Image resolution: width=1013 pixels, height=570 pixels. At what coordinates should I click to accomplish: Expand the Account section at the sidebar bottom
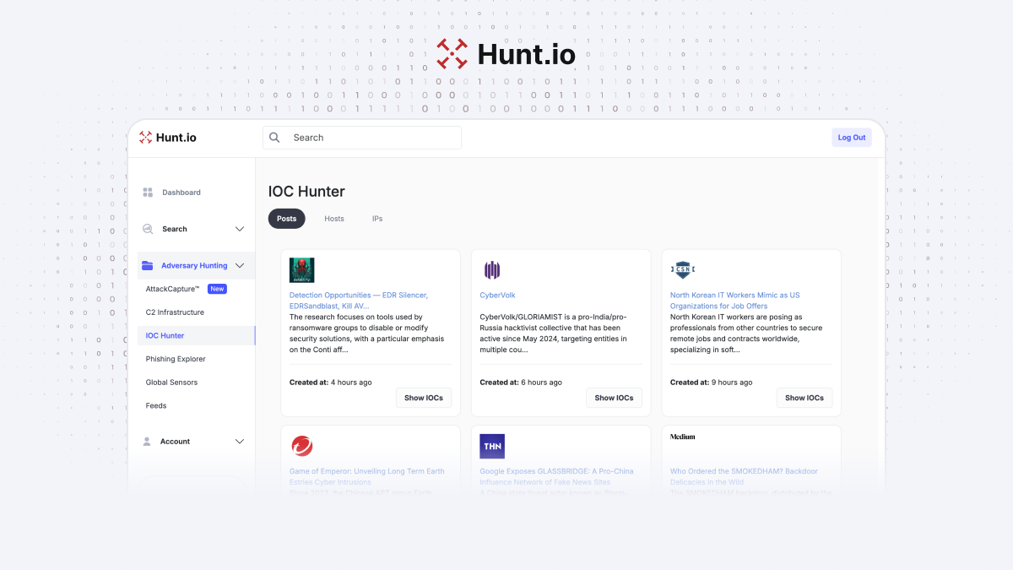(x=240, y=441)
